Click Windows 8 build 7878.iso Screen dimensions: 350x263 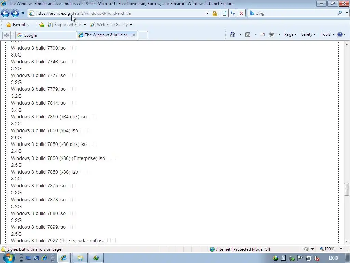point(38,200)
